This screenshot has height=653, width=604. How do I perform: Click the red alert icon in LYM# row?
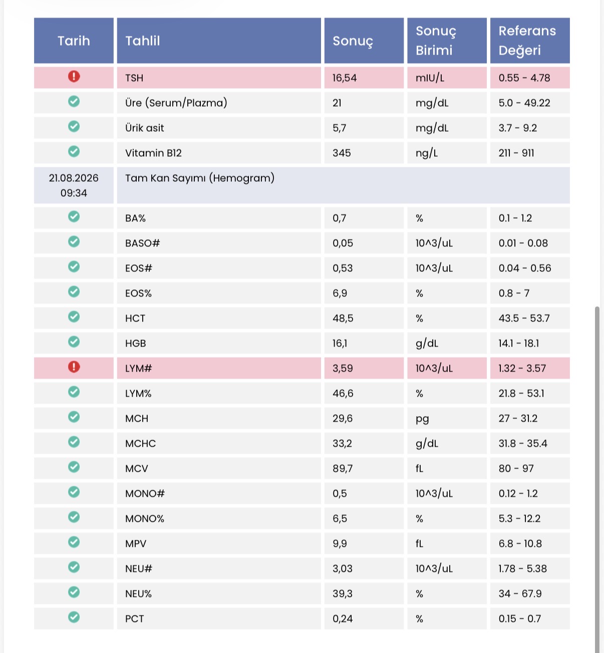(x=74, y=367)
